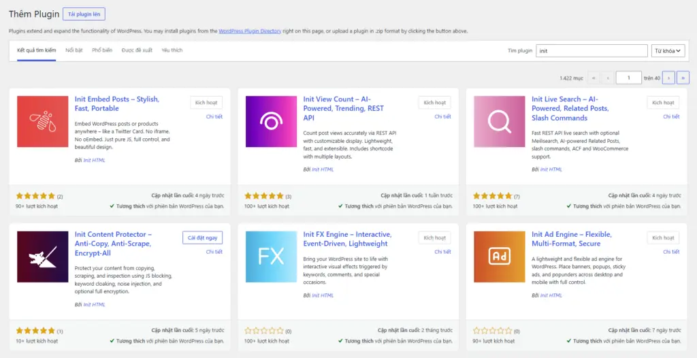Open the Init Embed Posts plugin icon
This screenshot has width=697, height=358.
point(43,121)
